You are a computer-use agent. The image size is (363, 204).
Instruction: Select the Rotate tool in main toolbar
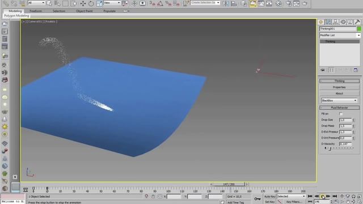click(x=91, y=3)
